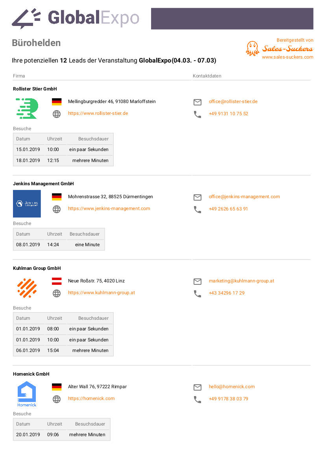Screen dimensions: 325x459
Task: Email office@jenkins-management.com
Action: pos(244,197)
